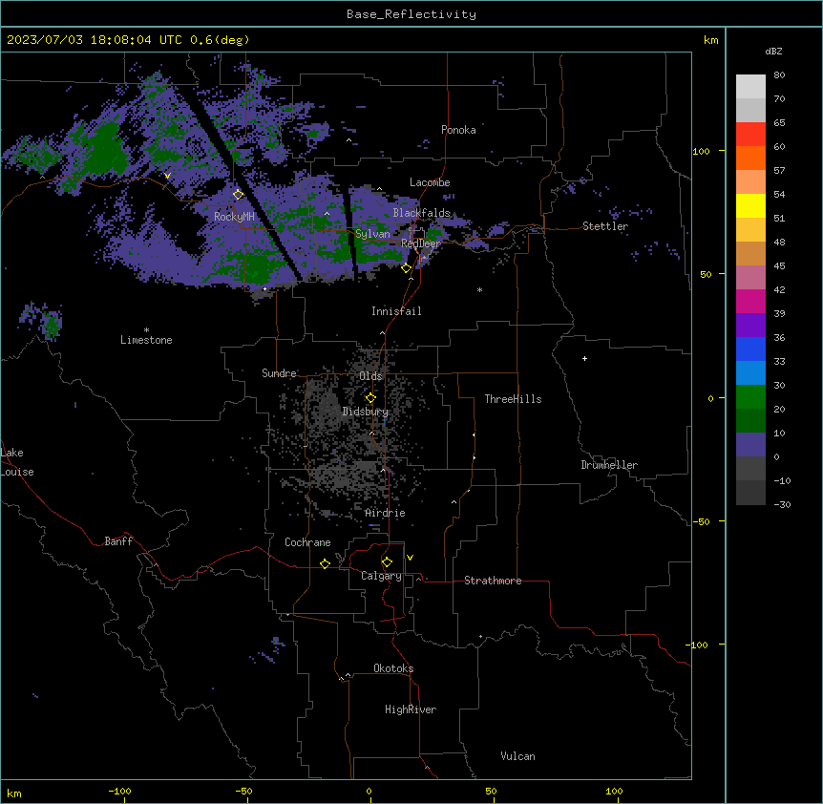Screen dimensions: 823x804
Task: Click the -50 tick on the right axis
Action: pyautogui.click(x=701, y=521)
